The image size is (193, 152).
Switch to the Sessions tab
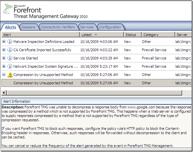[28, 27]
